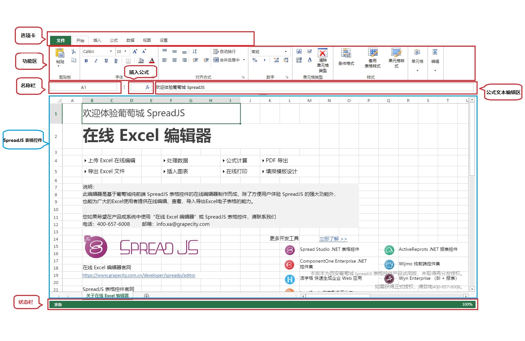Expand the merge and center dropdown arrow
The height and width of the screenshot is (341, 525).
[x=244, y=60]
